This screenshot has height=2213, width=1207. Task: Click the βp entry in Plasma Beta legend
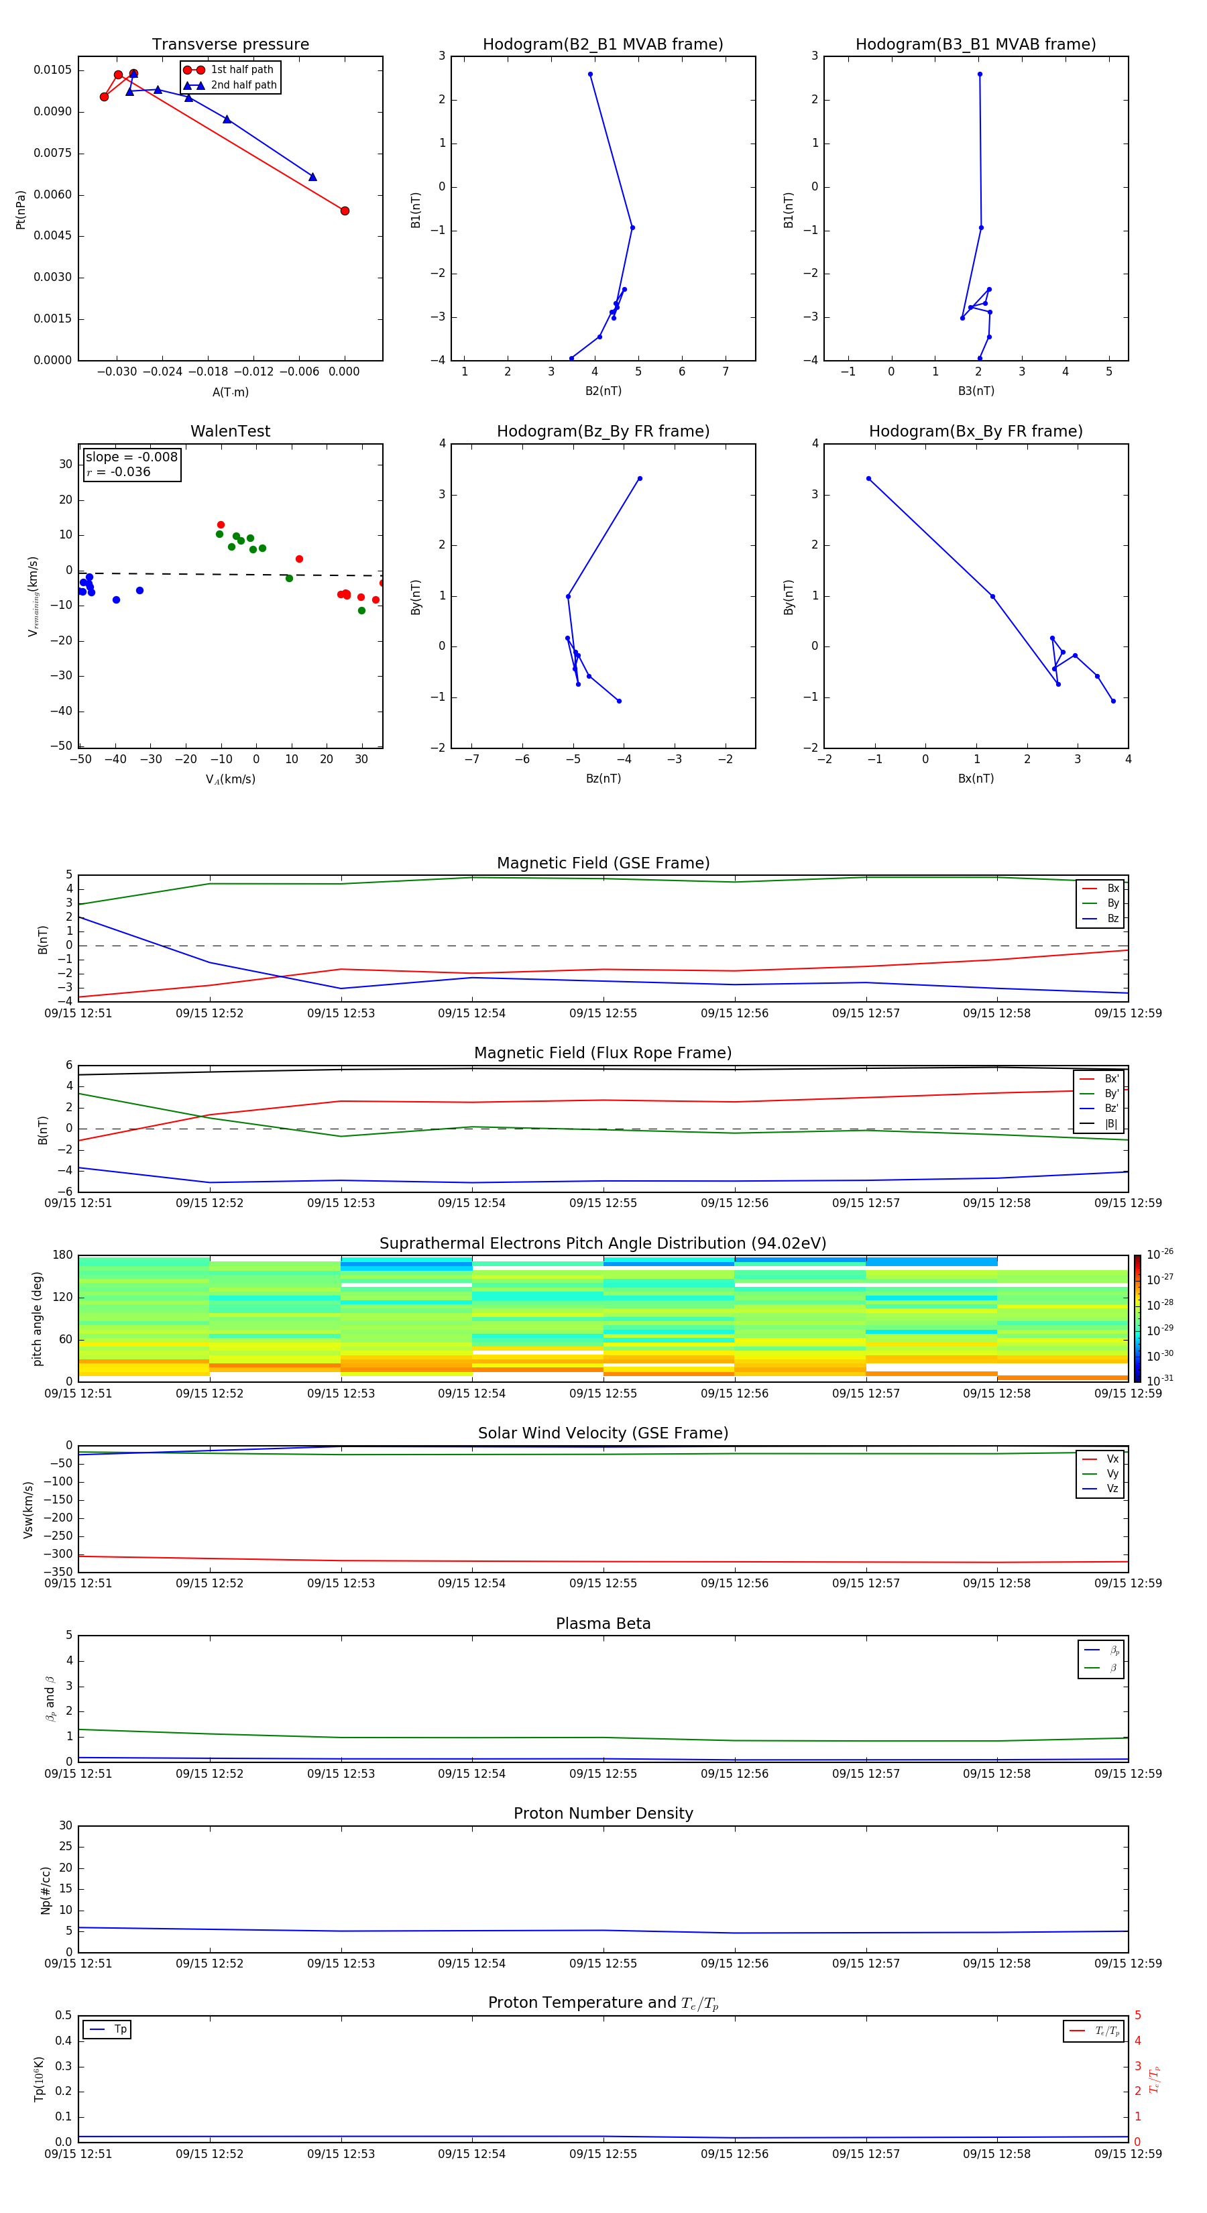(x=1102, y=1650)
